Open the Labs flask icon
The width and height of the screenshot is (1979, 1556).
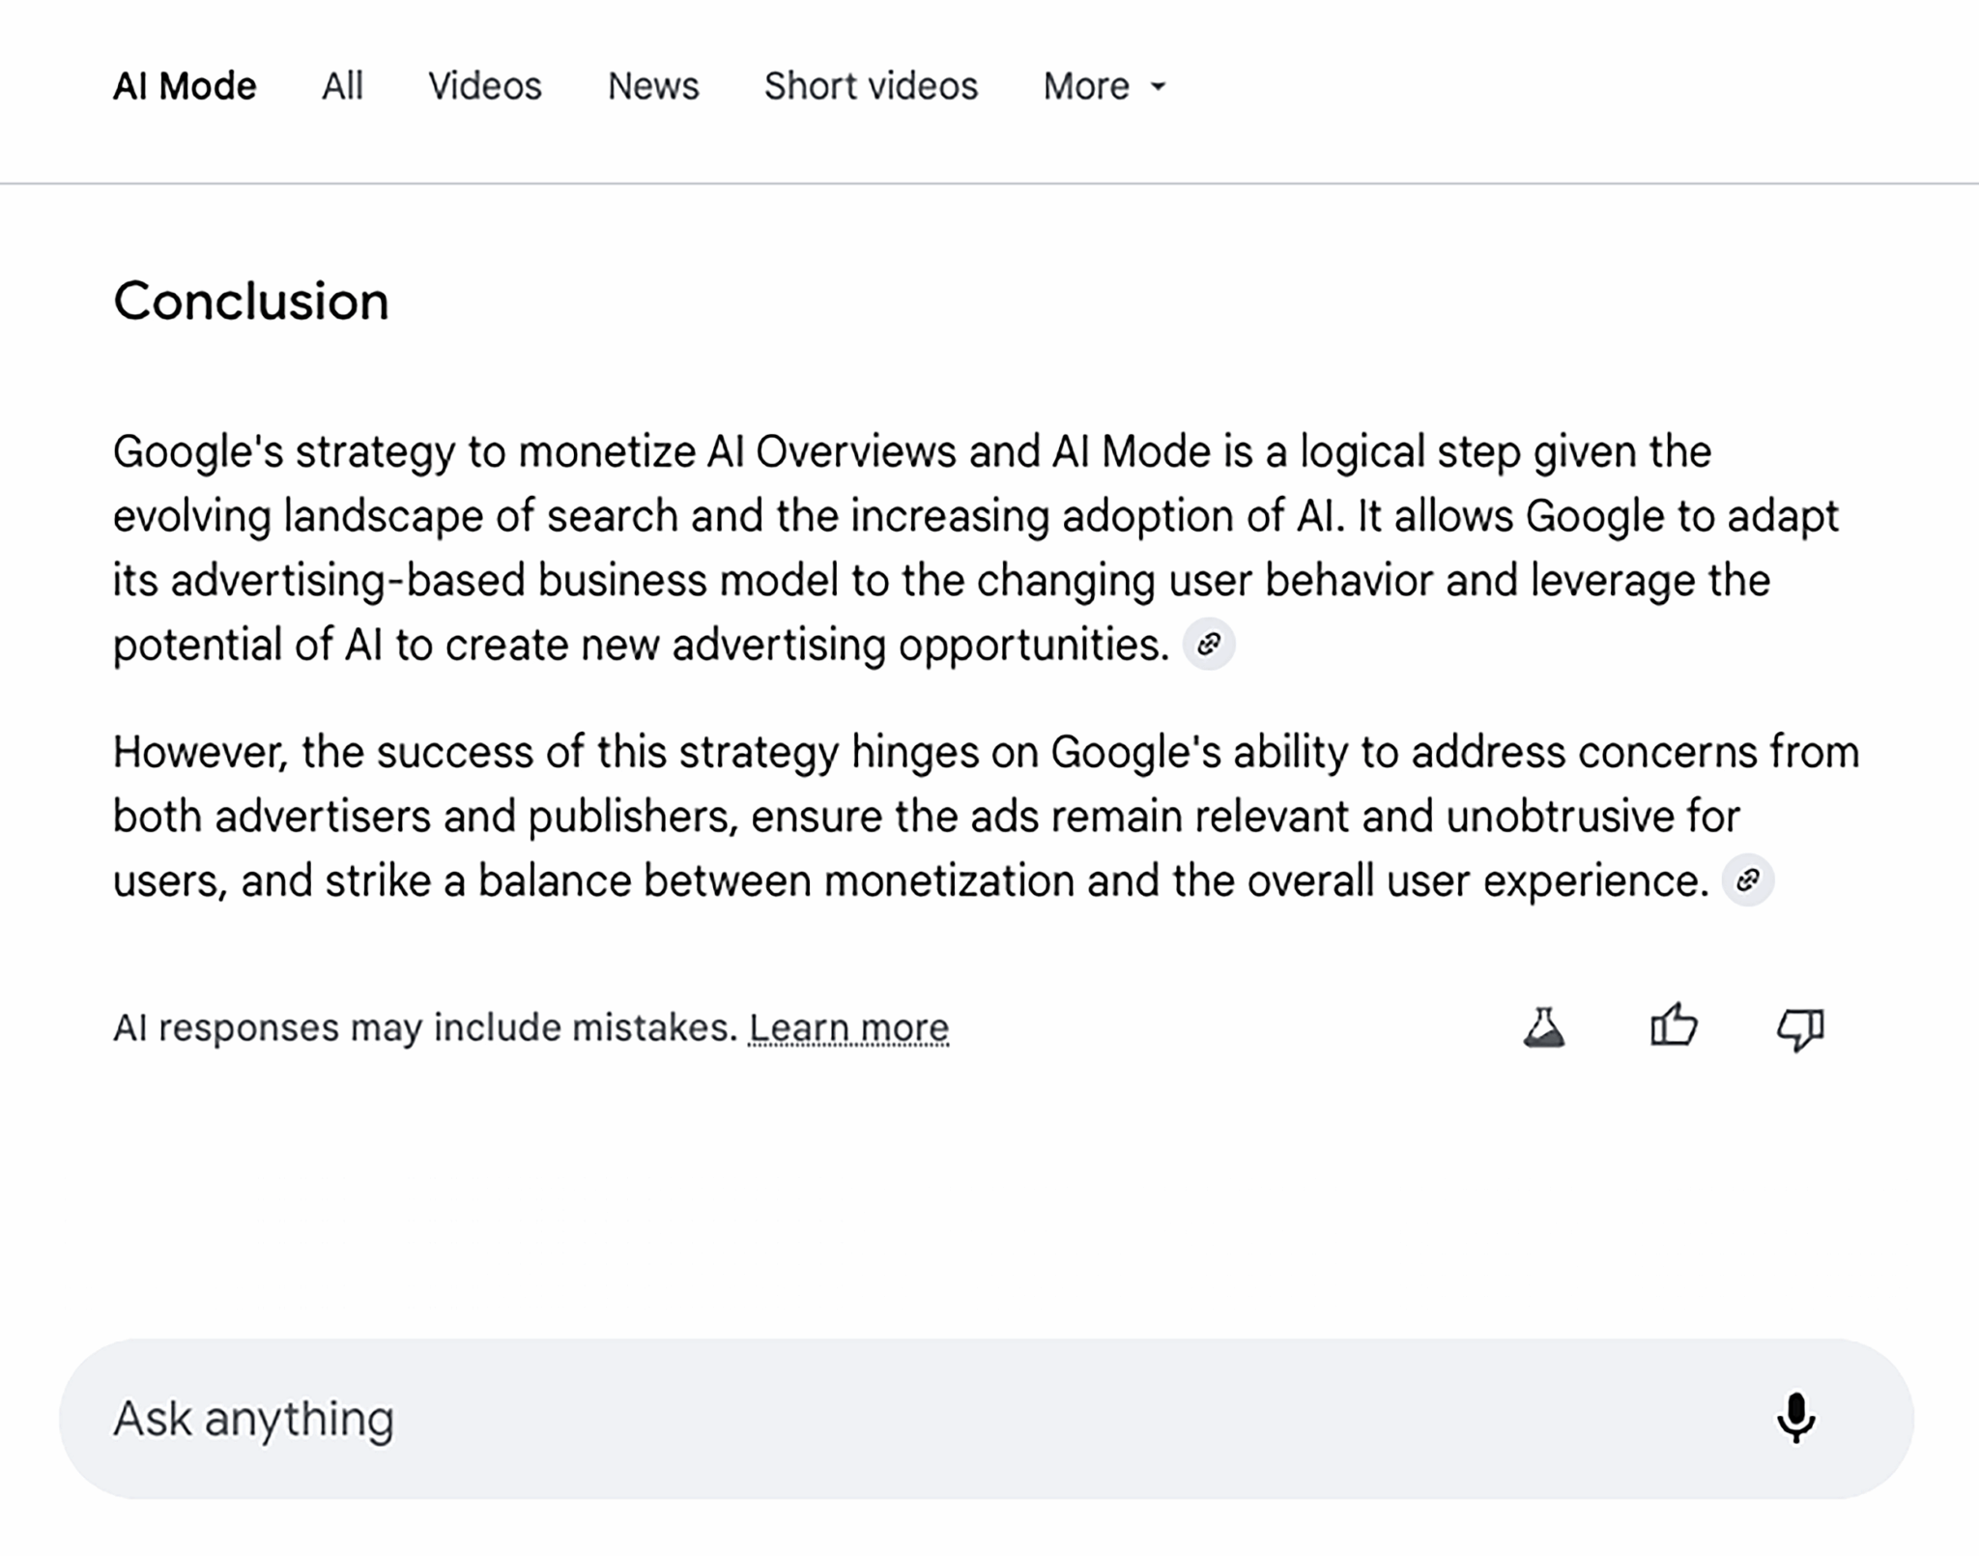point(1544,1026)
